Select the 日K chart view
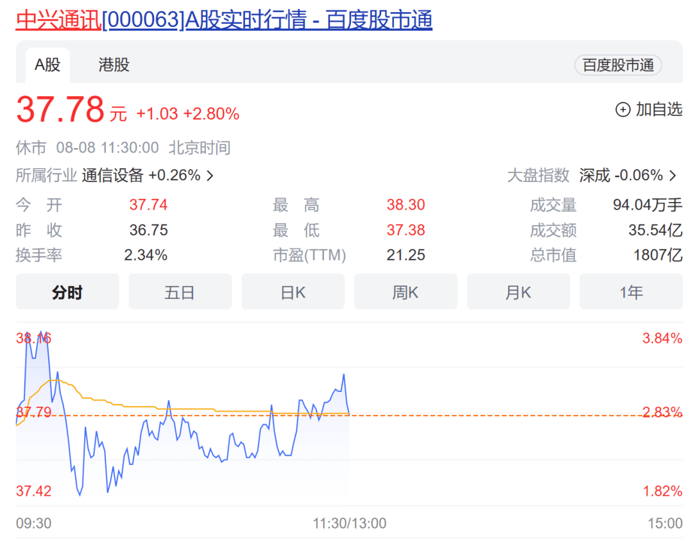This screenshot has height=540, width=693. [293, 292]
